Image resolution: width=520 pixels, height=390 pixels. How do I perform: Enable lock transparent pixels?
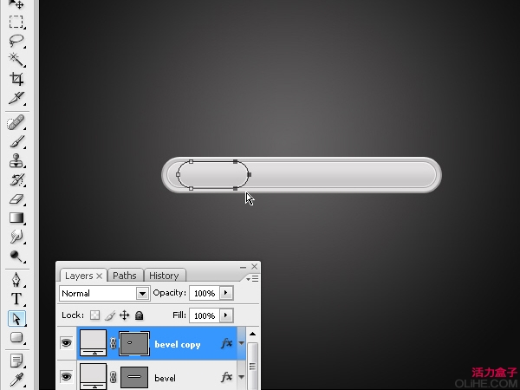94,315
